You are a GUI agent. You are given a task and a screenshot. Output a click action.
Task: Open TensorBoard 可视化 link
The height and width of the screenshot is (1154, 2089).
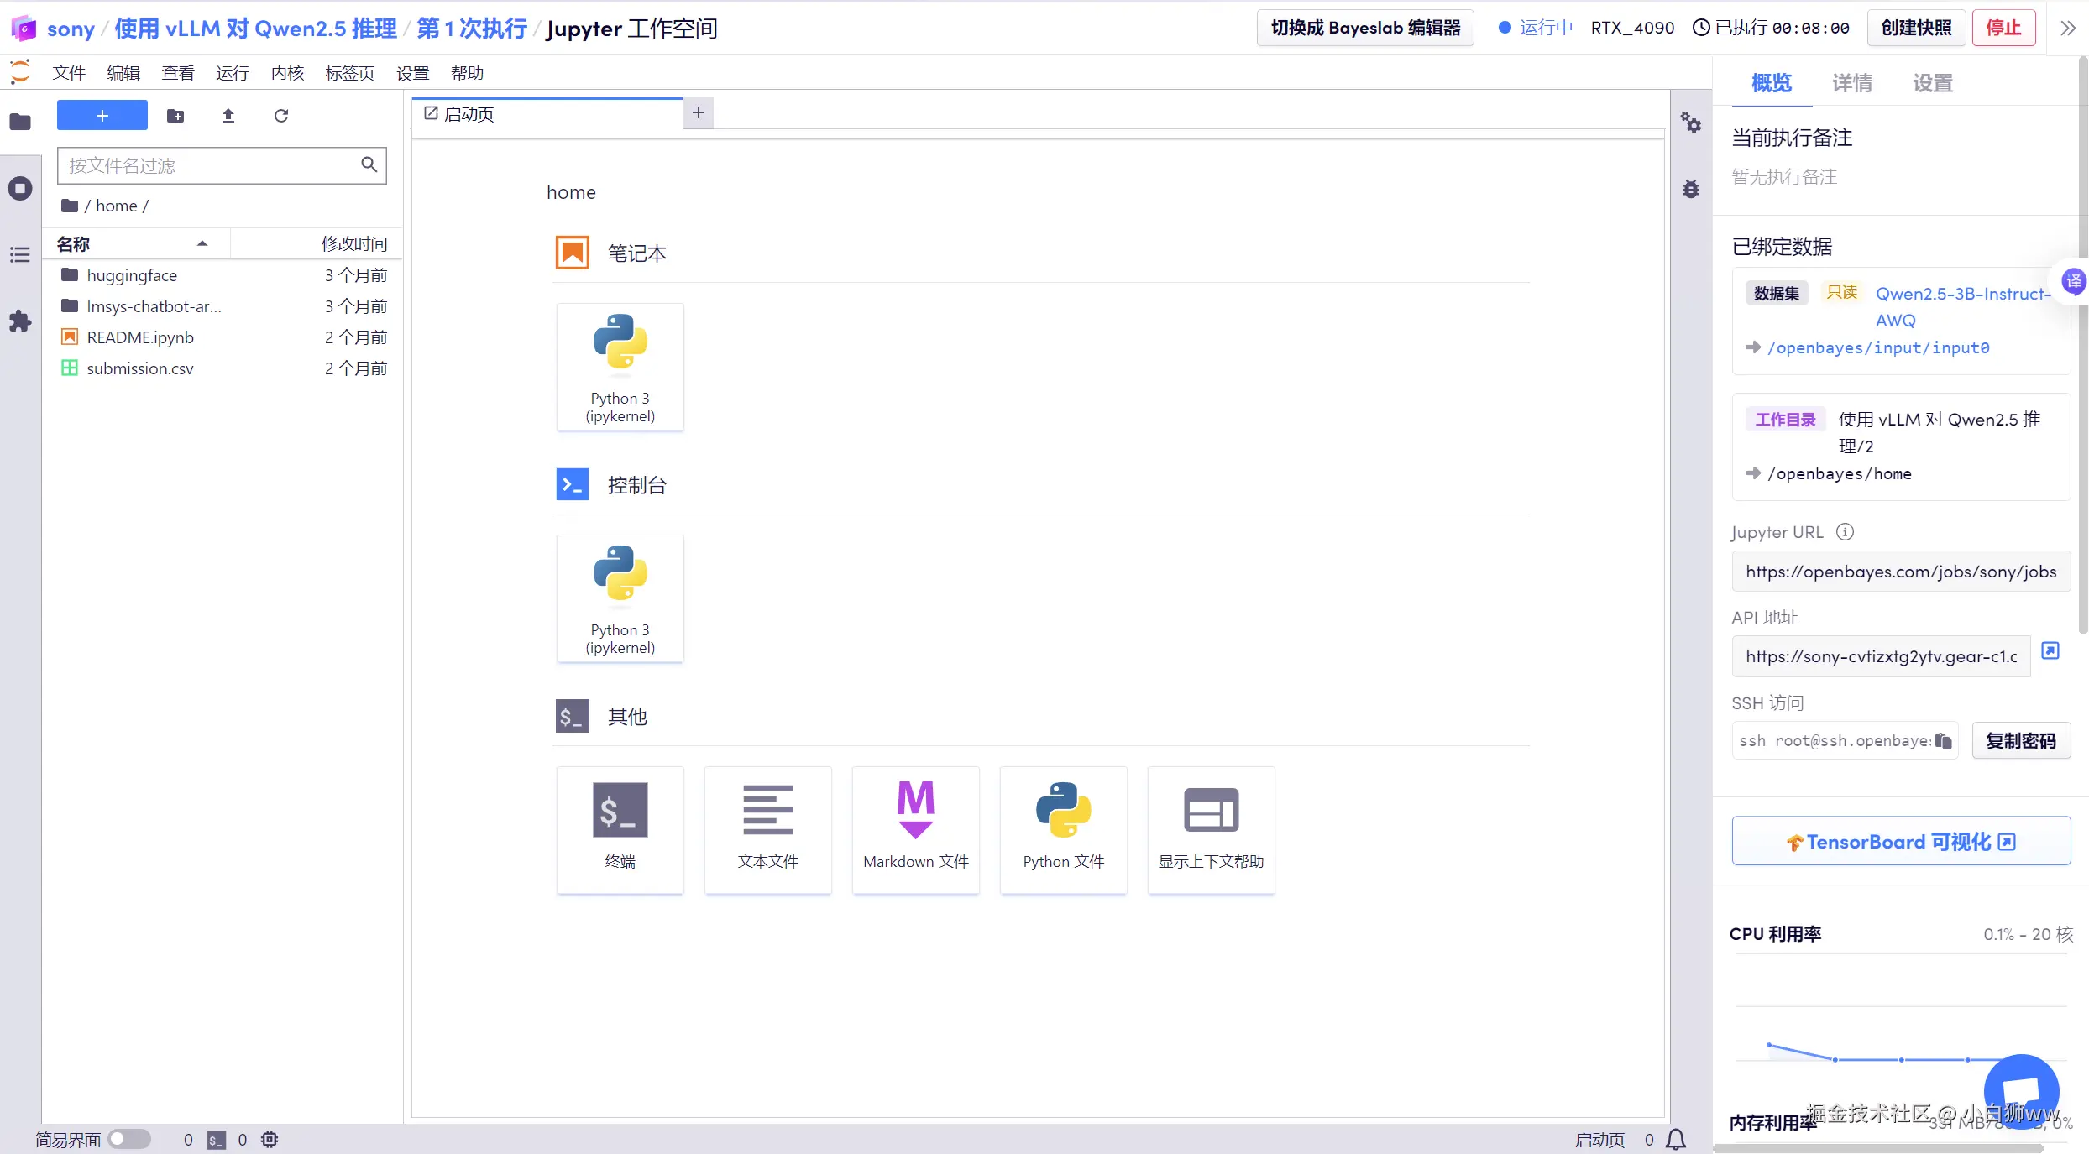tap(1901, 841)
